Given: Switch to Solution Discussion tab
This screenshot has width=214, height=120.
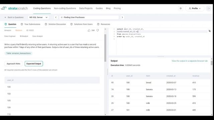Looking at the screenshot, I should [56, 24].
